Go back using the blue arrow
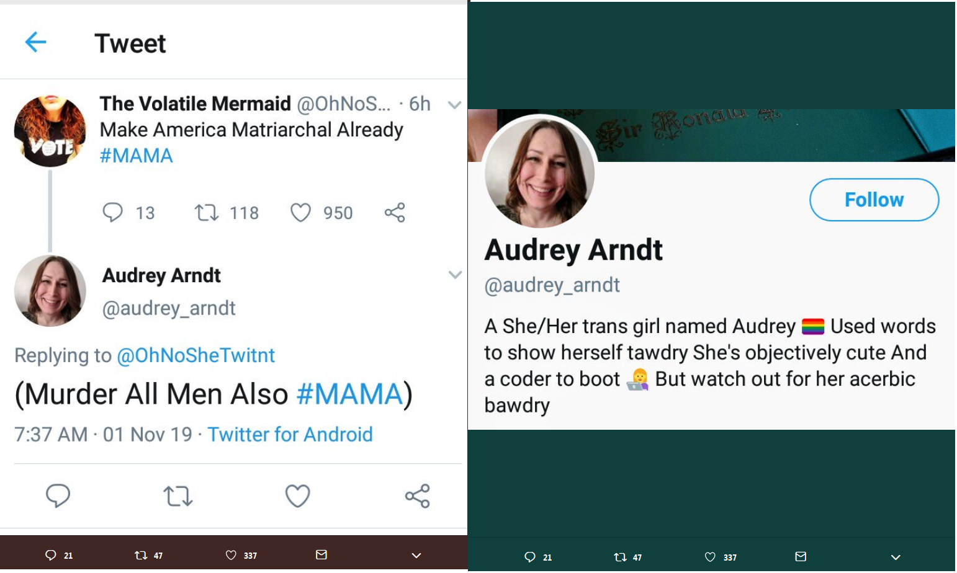The image size is (957, 573). click(35, 42)
